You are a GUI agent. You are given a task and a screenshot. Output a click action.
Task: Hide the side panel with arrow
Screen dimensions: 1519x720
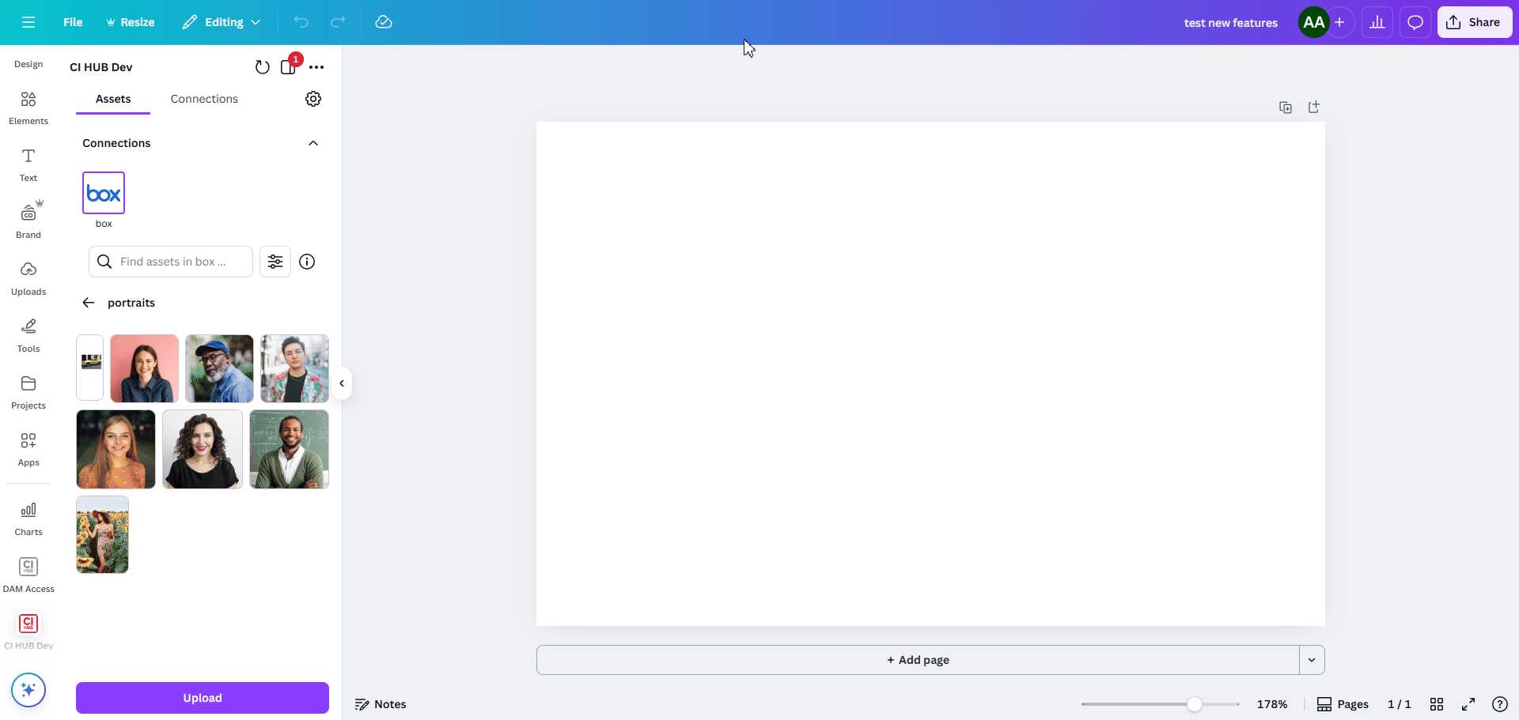(x=342, y=383)
